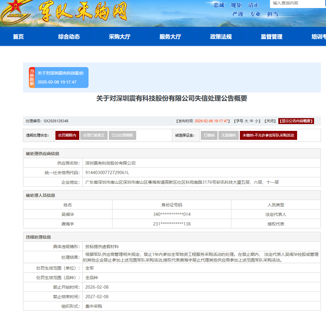Click the 姓名 column header
The height and width of the screenshot is (311, 326).
point(68,205)
